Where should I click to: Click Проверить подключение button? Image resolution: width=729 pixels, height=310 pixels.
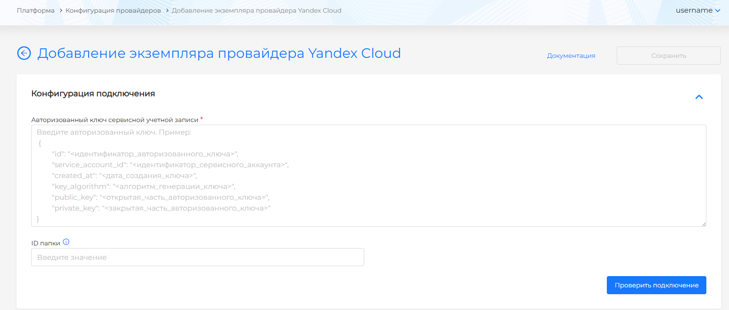point(656,285)
